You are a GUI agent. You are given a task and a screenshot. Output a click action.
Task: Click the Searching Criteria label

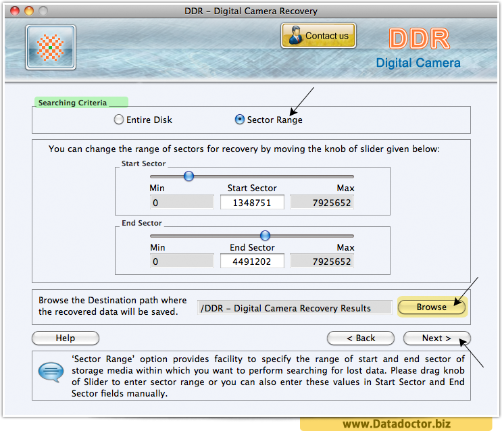click(72, 103)
